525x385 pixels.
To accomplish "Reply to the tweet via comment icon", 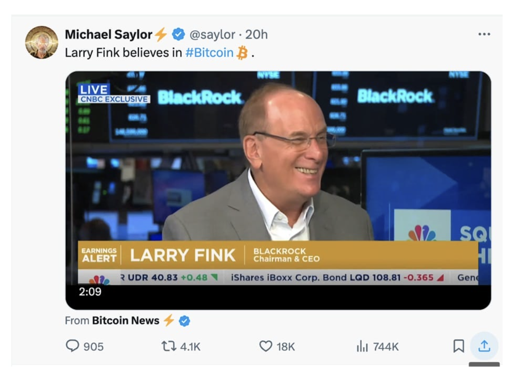I will click(72, 346).
